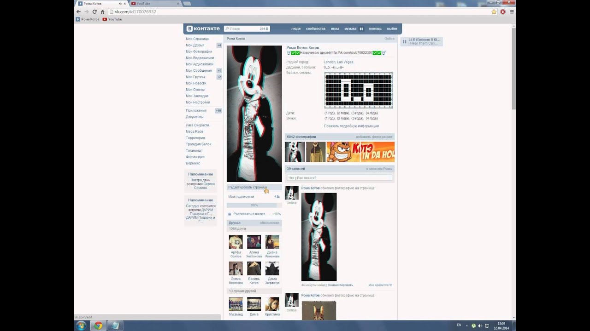Reload the page with refresh icon
The image size is (590, 331).
[x=94, y=11]
